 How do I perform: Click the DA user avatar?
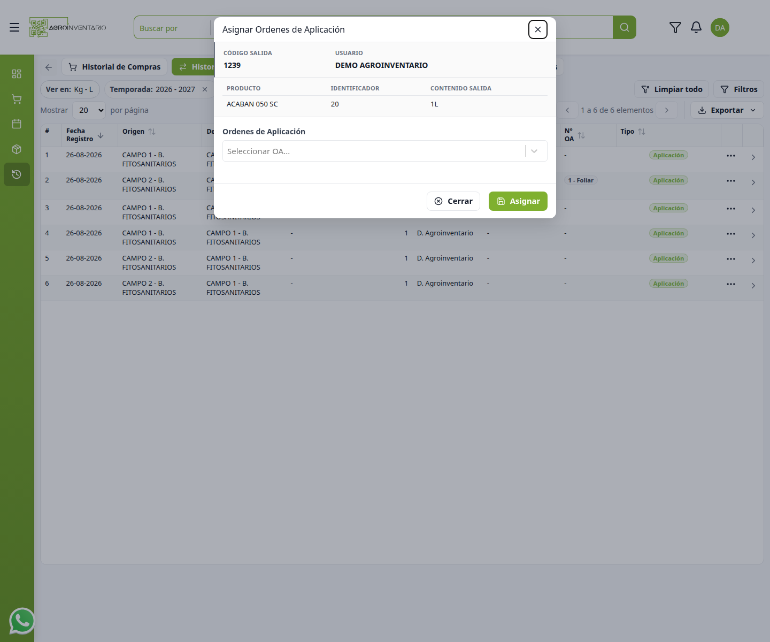(x=720, y=28)
